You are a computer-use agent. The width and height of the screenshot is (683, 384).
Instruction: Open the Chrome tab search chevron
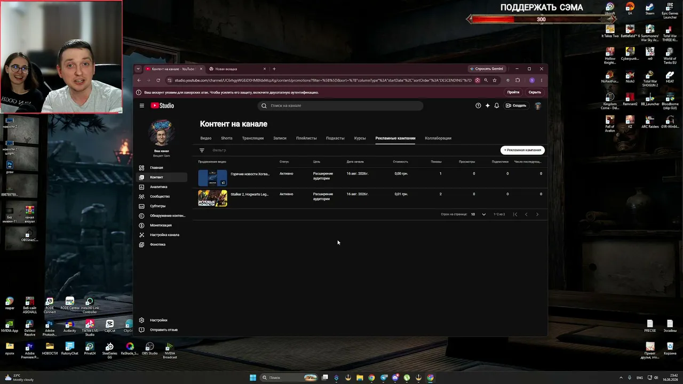coord(138,69)
